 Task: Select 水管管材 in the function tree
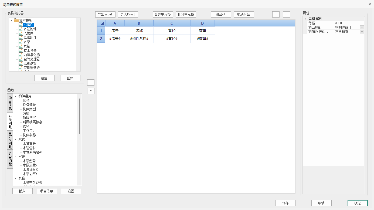click(29, 148)
